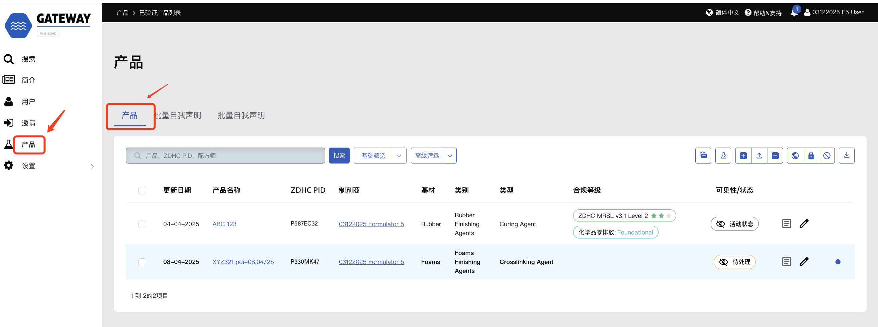
Task: Edit the ABC 123 product with pencil icon
Action: (804, 224)
